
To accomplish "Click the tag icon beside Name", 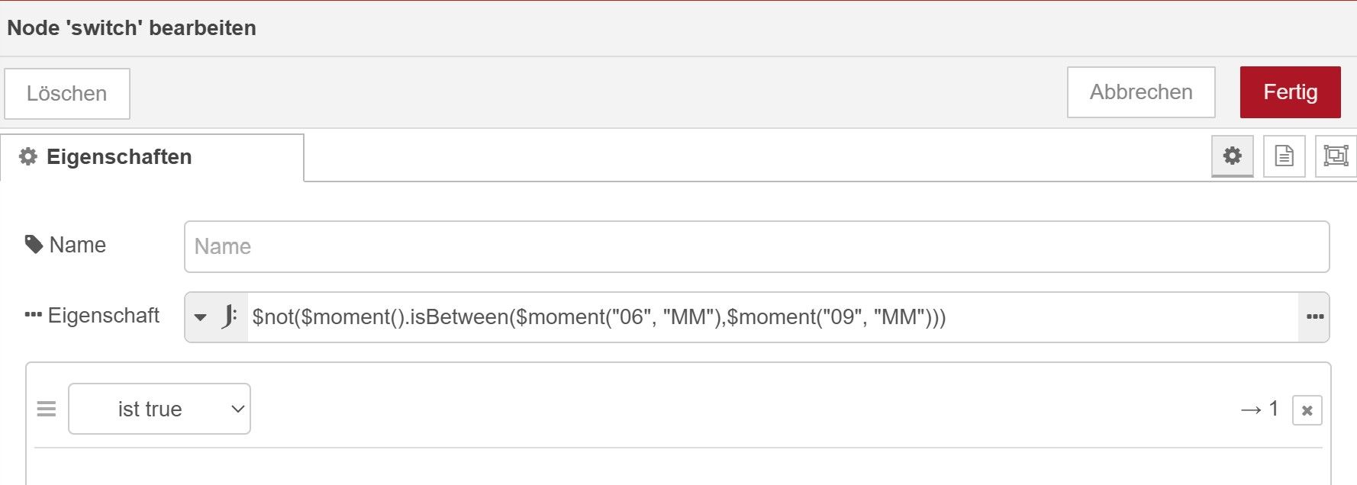I will pos(34,245).
